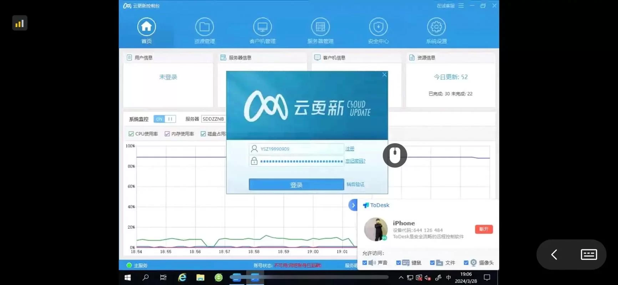Open Windows taskbar search
618x285 pixels.
point(146,278)
